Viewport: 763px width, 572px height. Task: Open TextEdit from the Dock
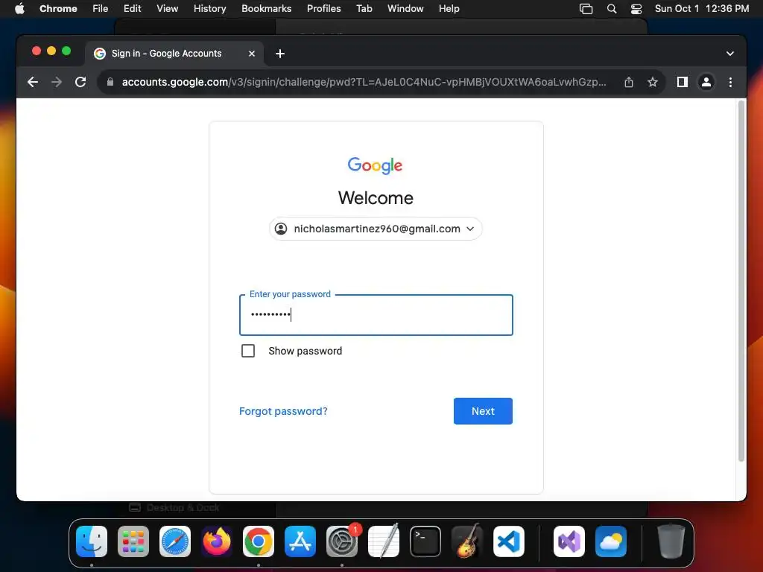point(384,541)
